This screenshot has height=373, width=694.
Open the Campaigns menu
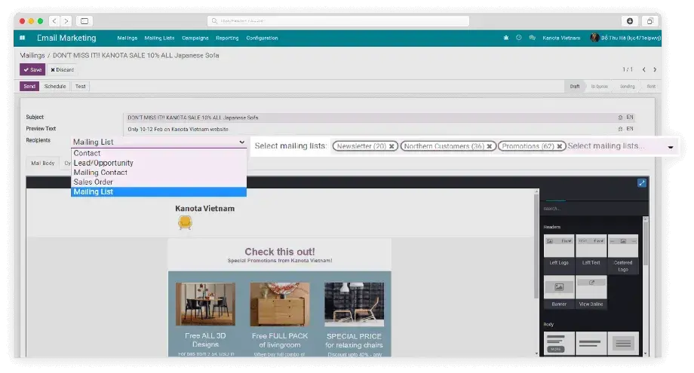point(195,38)
